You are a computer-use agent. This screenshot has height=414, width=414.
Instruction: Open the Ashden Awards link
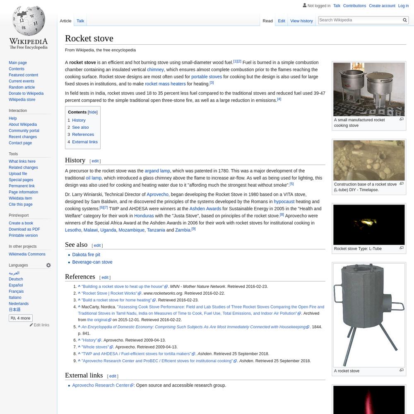(205, 209)
